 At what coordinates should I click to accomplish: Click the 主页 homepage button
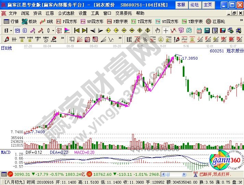208,5
